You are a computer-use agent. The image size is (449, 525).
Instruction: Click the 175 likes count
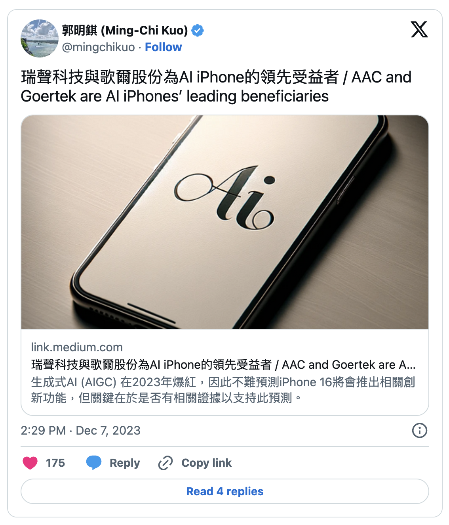[55, 463]
